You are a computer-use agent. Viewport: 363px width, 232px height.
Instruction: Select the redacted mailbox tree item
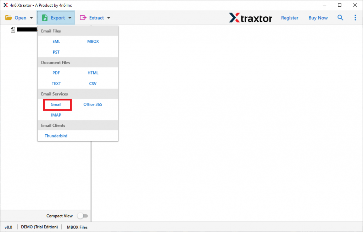coord(27,30)
